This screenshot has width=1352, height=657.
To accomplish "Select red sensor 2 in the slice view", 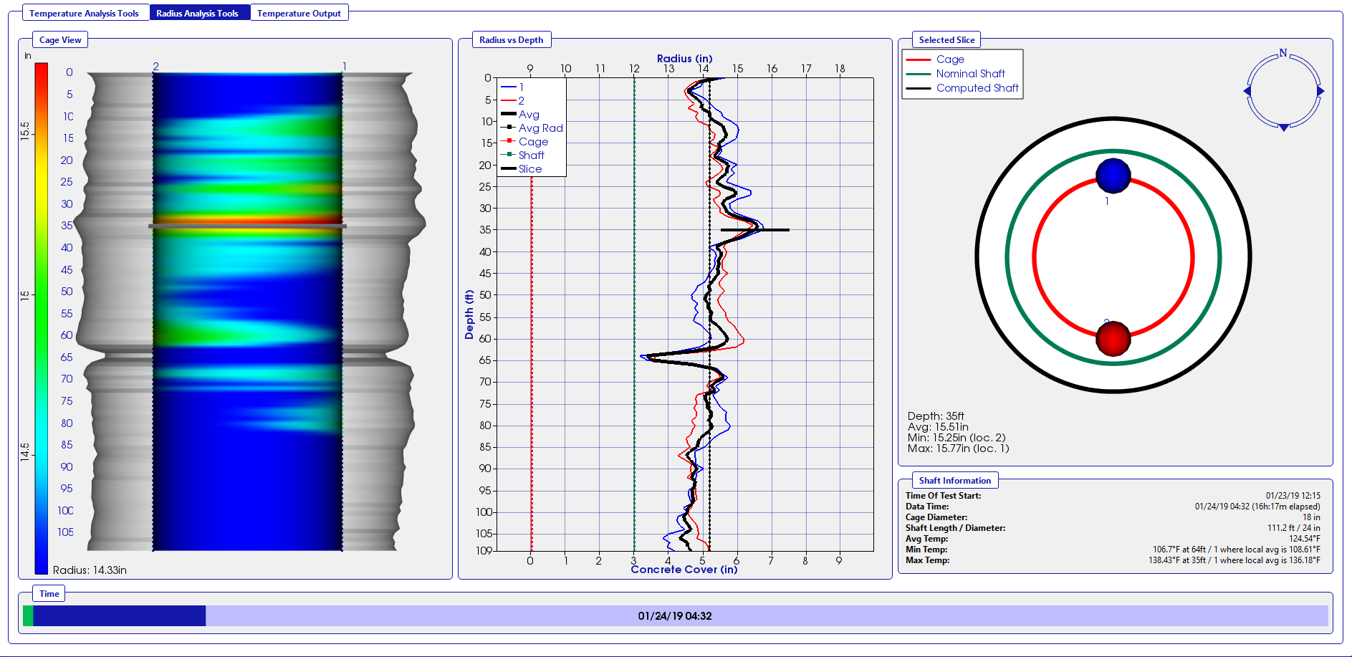I will [1113, 338].
